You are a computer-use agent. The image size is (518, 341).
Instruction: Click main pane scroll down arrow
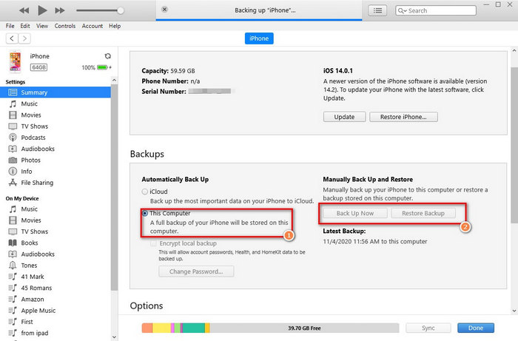(x=514, y=311)
